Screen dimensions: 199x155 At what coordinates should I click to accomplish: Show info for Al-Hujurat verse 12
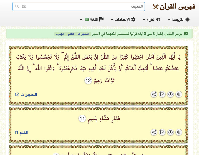point(170,94)
